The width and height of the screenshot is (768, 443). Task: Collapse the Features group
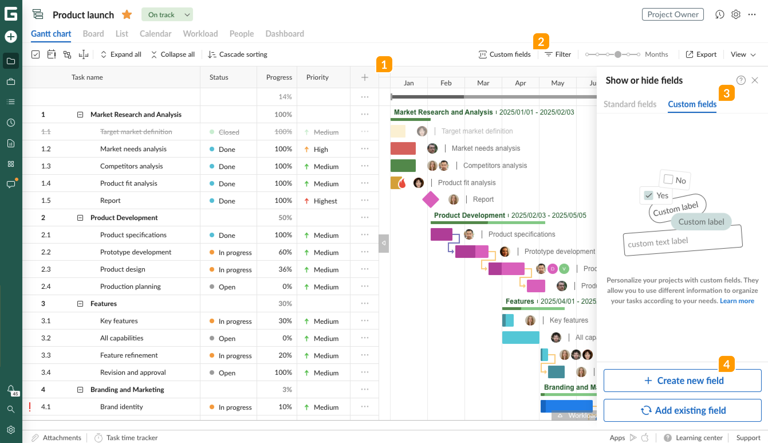[x=80, y=304]
